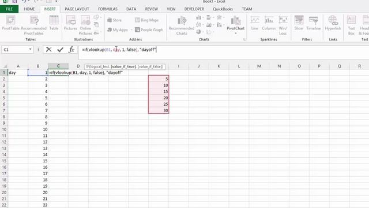Launch People Graph add-in

tap(149, 29)
